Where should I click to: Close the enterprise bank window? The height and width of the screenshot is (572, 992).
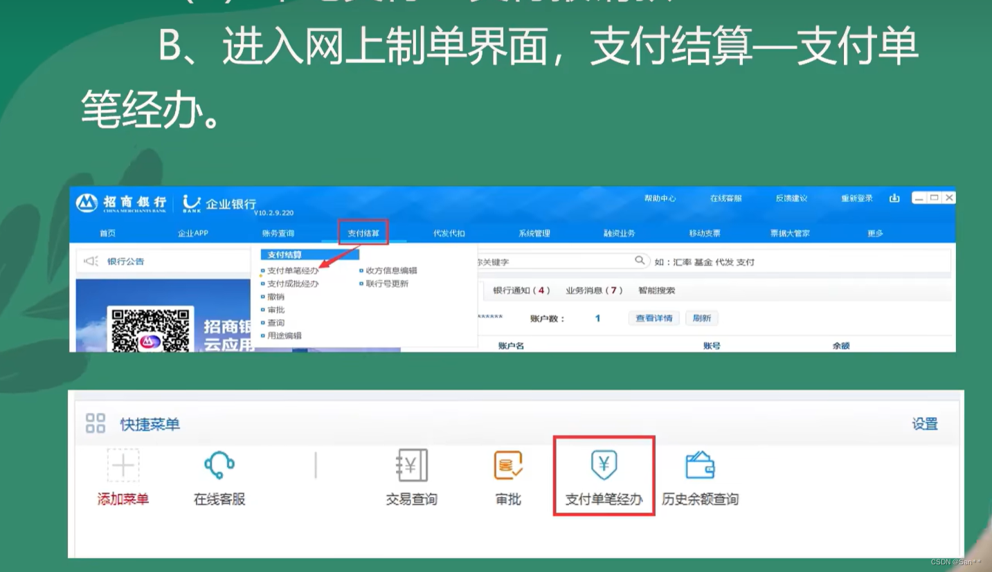949,198
